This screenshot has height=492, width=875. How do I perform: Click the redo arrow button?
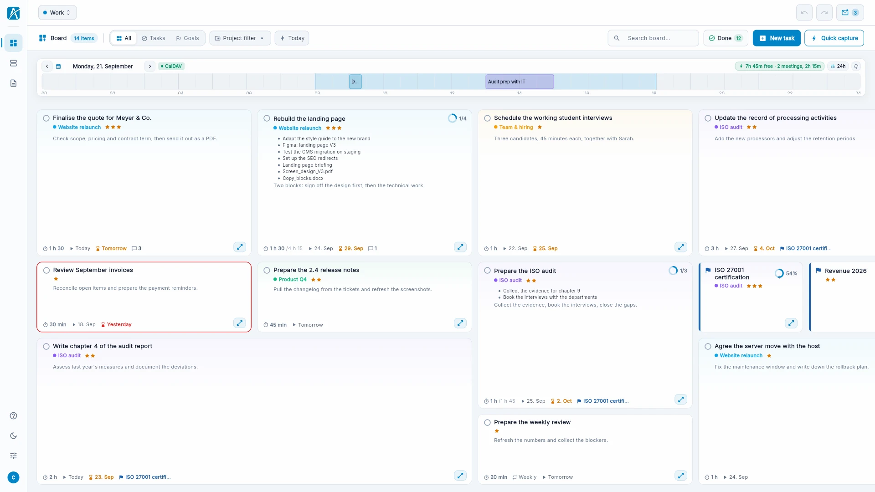pyautogui.click(x=824, y=13)
